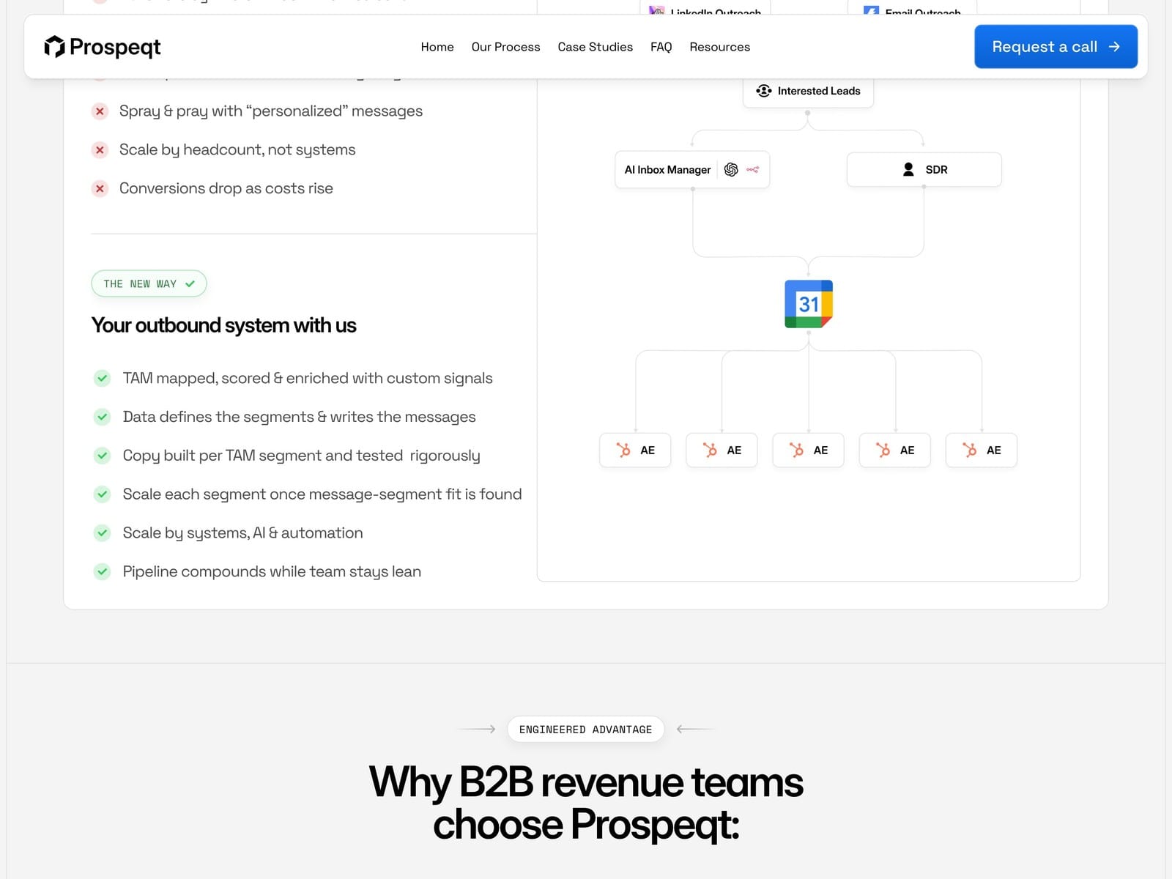Open the Home nav link
This screenshot has height=879, width=1172.
[437, 47]
